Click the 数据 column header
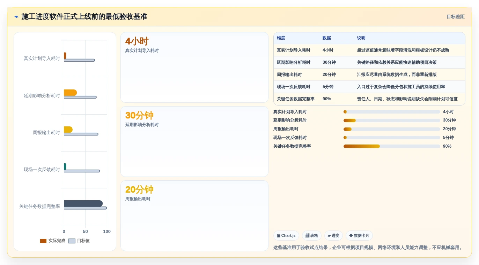The width and height of the screenshot is (479, 265). pos(327,38)
